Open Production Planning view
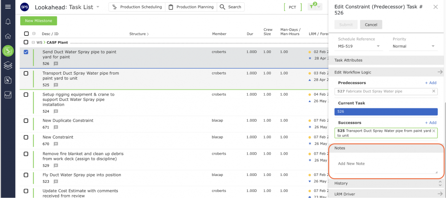This screenshot has height=198, width=446. tap(191, 7)
